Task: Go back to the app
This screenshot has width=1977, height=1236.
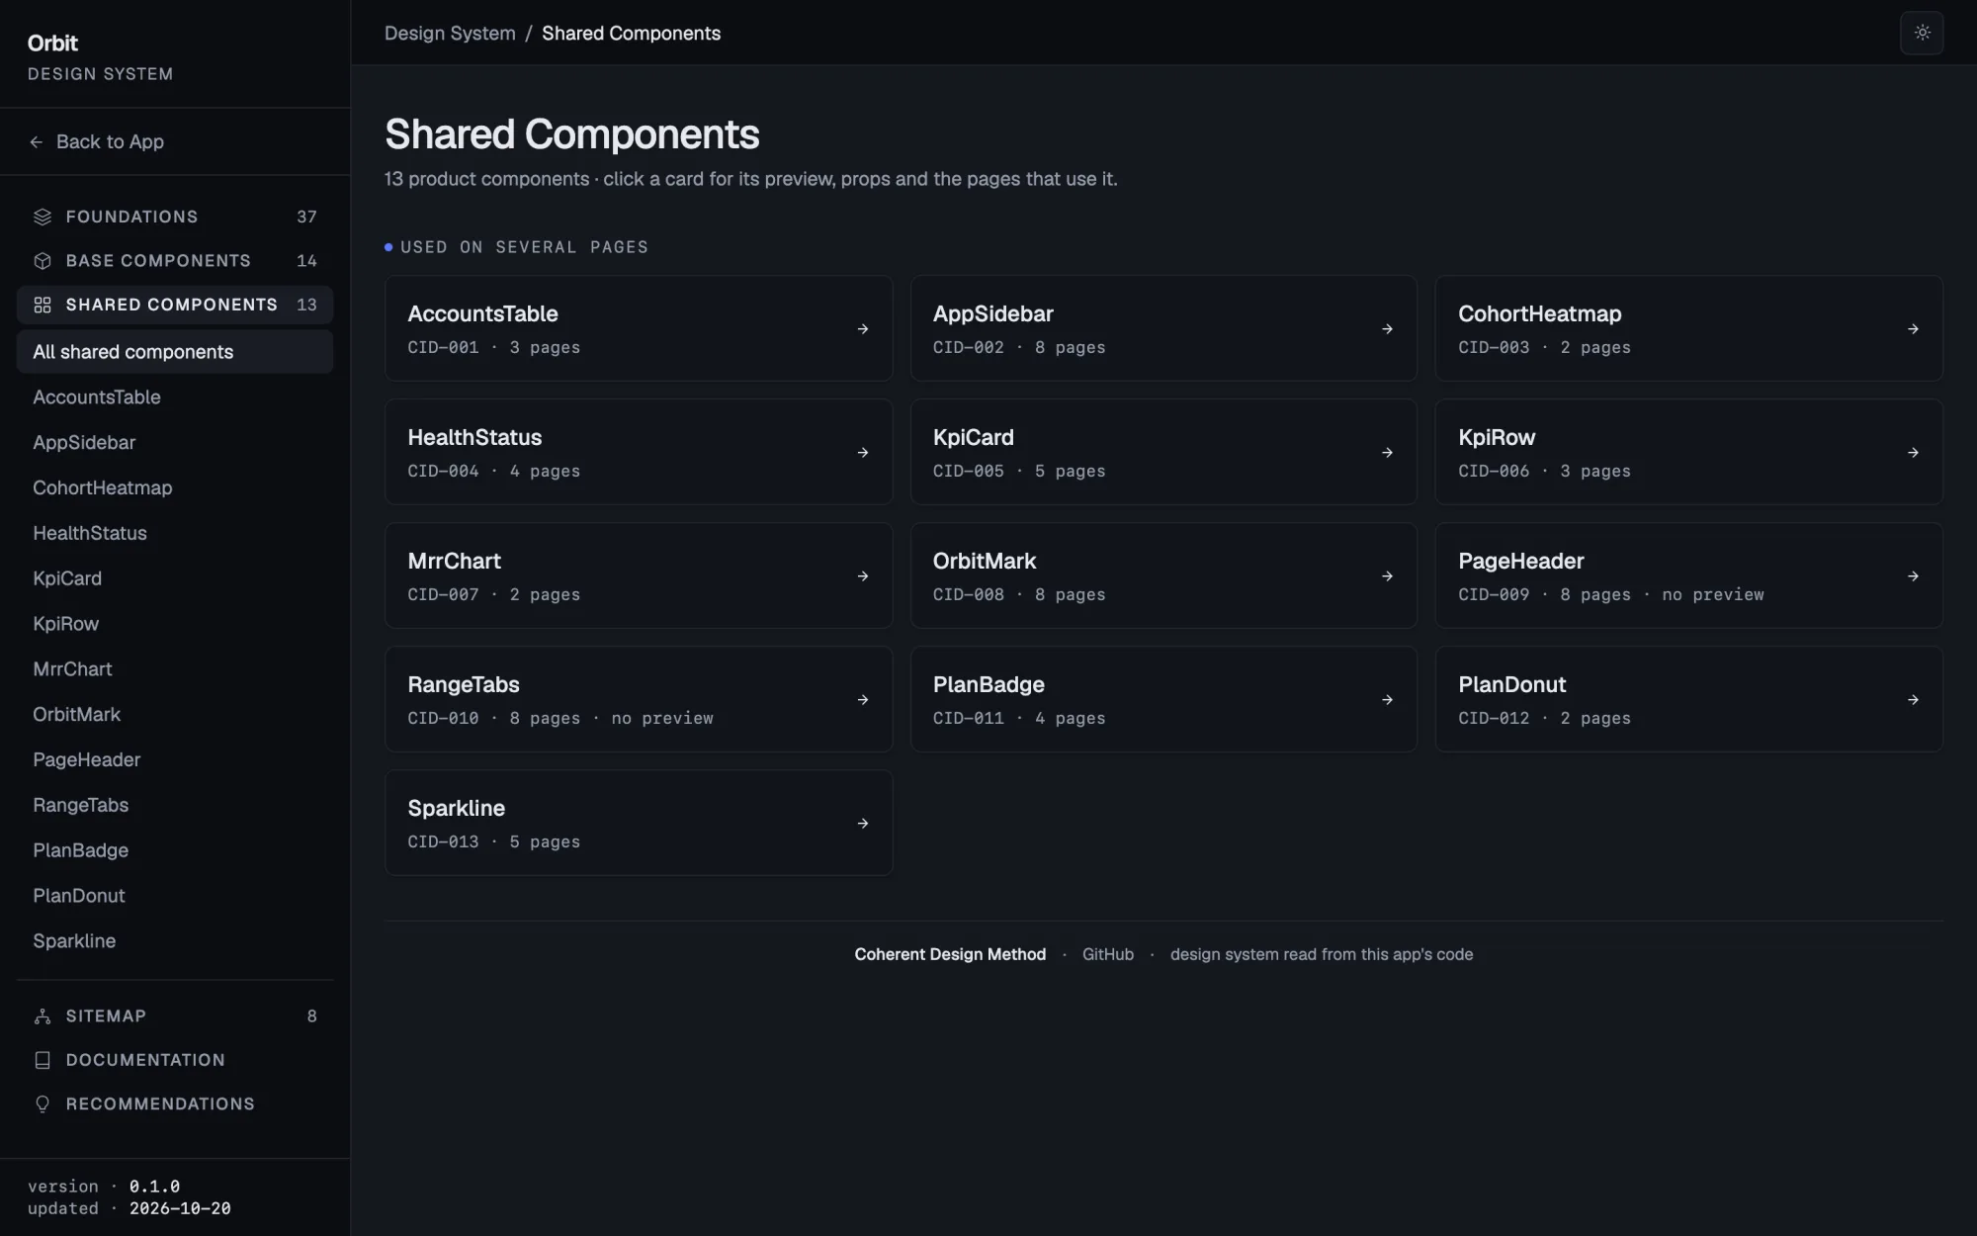Action: (x=97, y=142)
